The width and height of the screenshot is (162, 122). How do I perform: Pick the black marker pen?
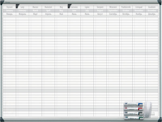(x=133, y=113)
